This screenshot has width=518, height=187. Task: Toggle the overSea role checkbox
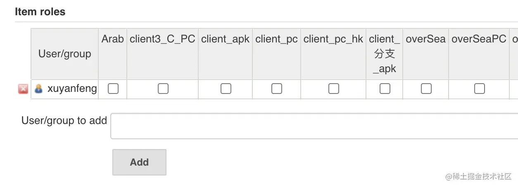coord(426,89)
